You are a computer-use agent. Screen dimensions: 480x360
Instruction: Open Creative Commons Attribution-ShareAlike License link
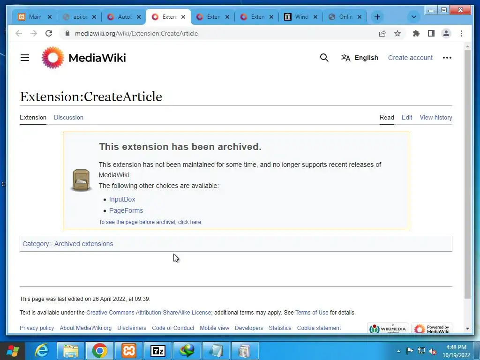(149, 313)
